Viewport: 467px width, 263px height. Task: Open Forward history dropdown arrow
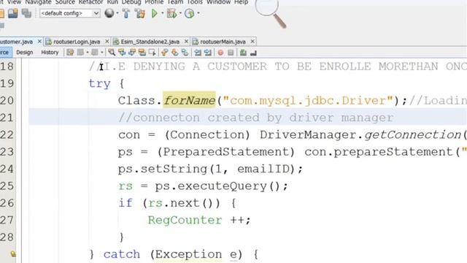pyautogui.click(x=102, y=53)
